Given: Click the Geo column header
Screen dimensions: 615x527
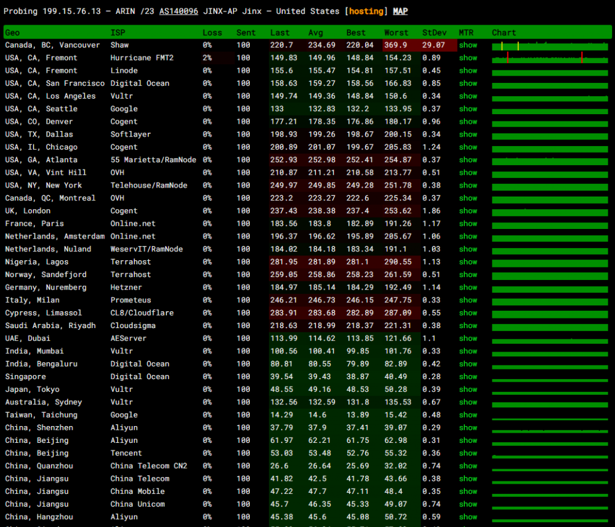Looking at the screenshot, I should [x=12, y=32].
